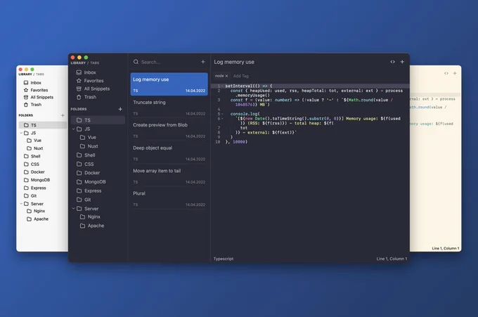Viewport: 478px width, 317px height.
Task: Select the Plural snippet
Action: pyautogui.click(x=169, y=199)
